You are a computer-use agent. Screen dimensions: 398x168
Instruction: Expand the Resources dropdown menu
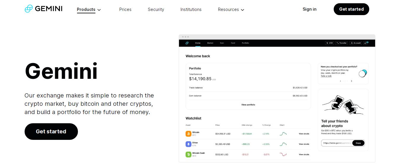[x=231, y=9]
